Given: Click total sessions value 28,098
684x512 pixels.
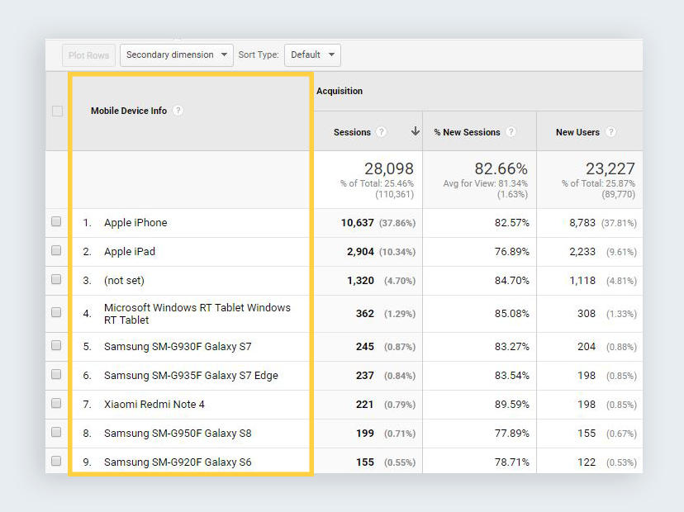Looking at the screenshot, I should (389, 168).
